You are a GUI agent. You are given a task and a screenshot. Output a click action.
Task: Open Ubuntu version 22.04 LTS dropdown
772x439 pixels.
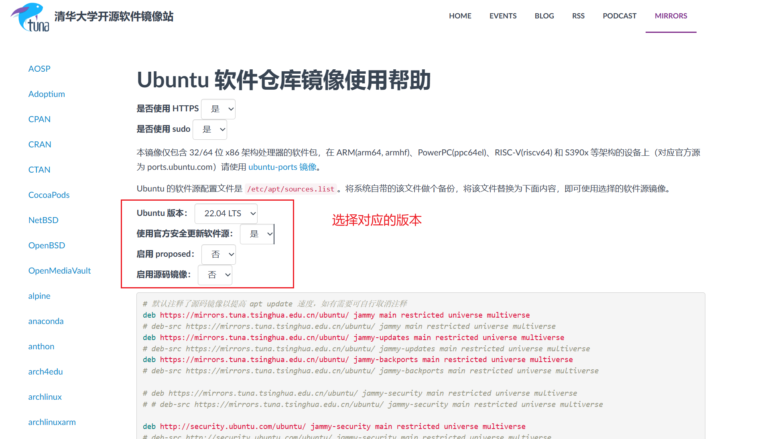[226, 213]
